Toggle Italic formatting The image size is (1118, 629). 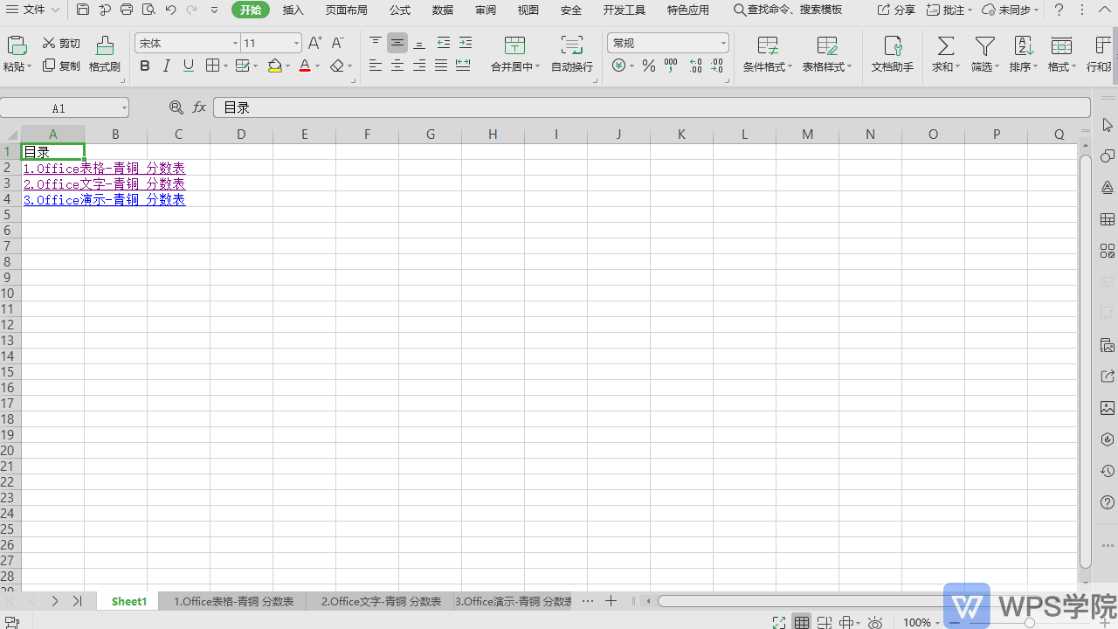[x=166, y=66]
